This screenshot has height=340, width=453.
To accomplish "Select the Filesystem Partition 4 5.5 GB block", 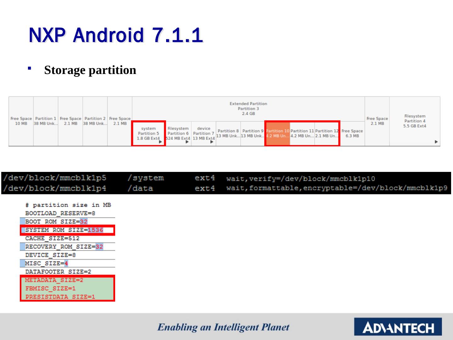I will [x=415, y=121].
